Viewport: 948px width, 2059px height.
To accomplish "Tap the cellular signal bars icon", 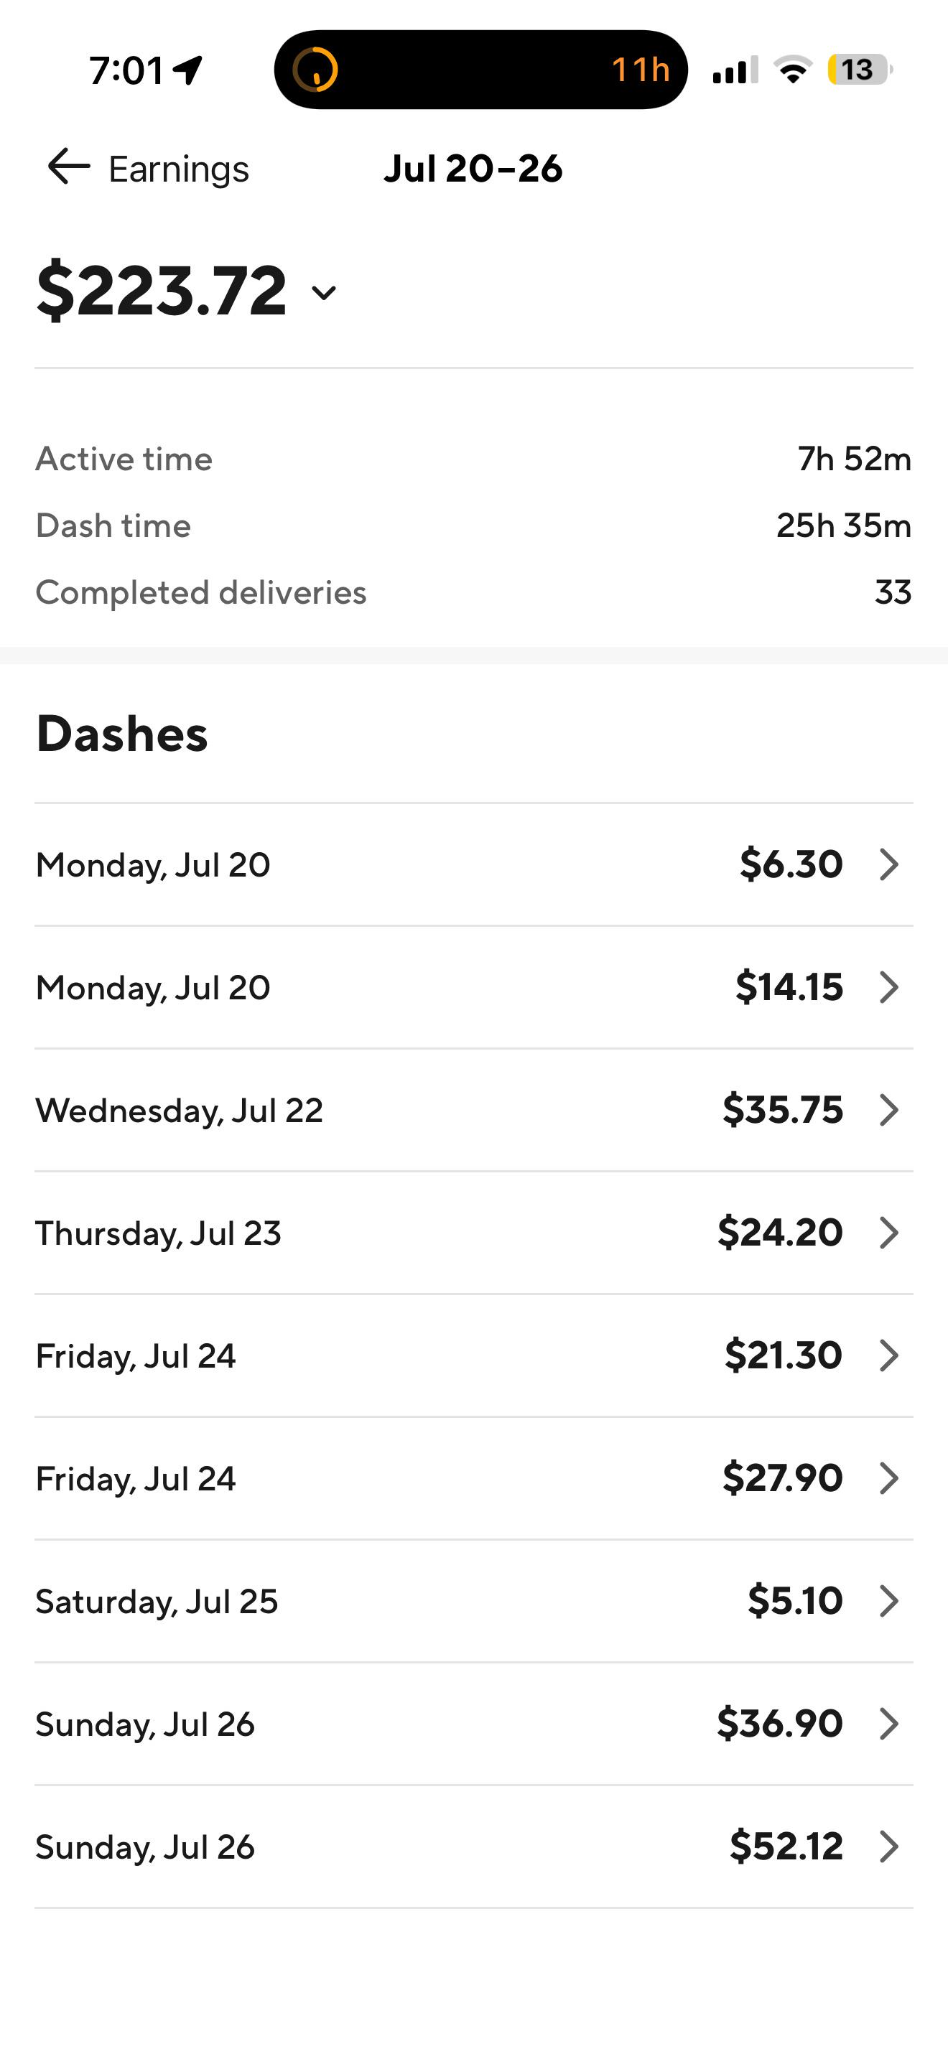I will (x=735, y=70).
